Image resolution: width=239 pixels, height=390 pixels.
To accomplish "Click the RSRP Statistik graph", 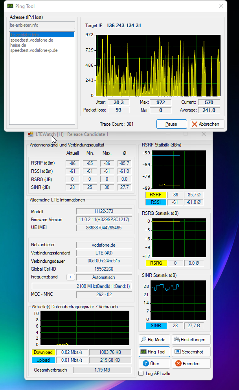I will pyautogui.click(x=179, y=170).
